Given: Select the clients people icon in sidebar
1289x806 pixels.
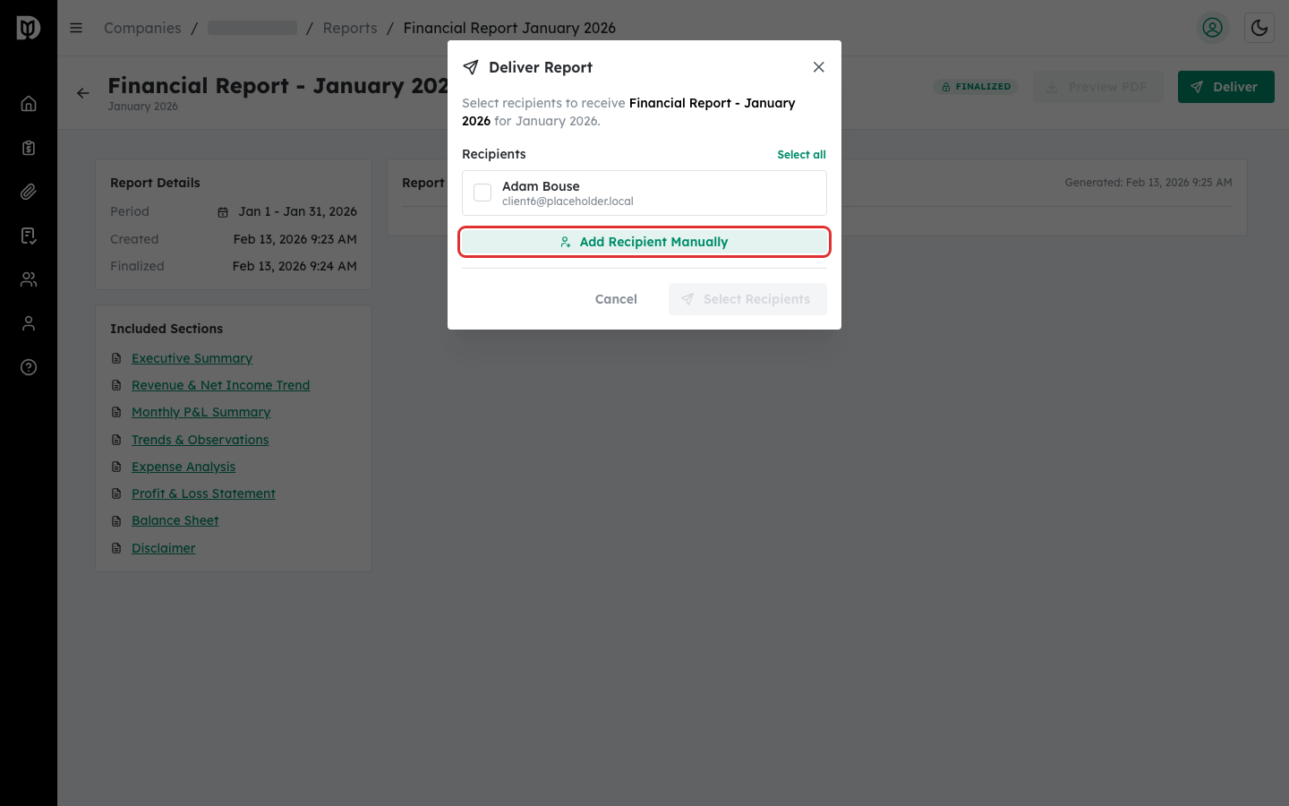Looking at the screenshot, I should pyautogui.click(x=29, y=279).
